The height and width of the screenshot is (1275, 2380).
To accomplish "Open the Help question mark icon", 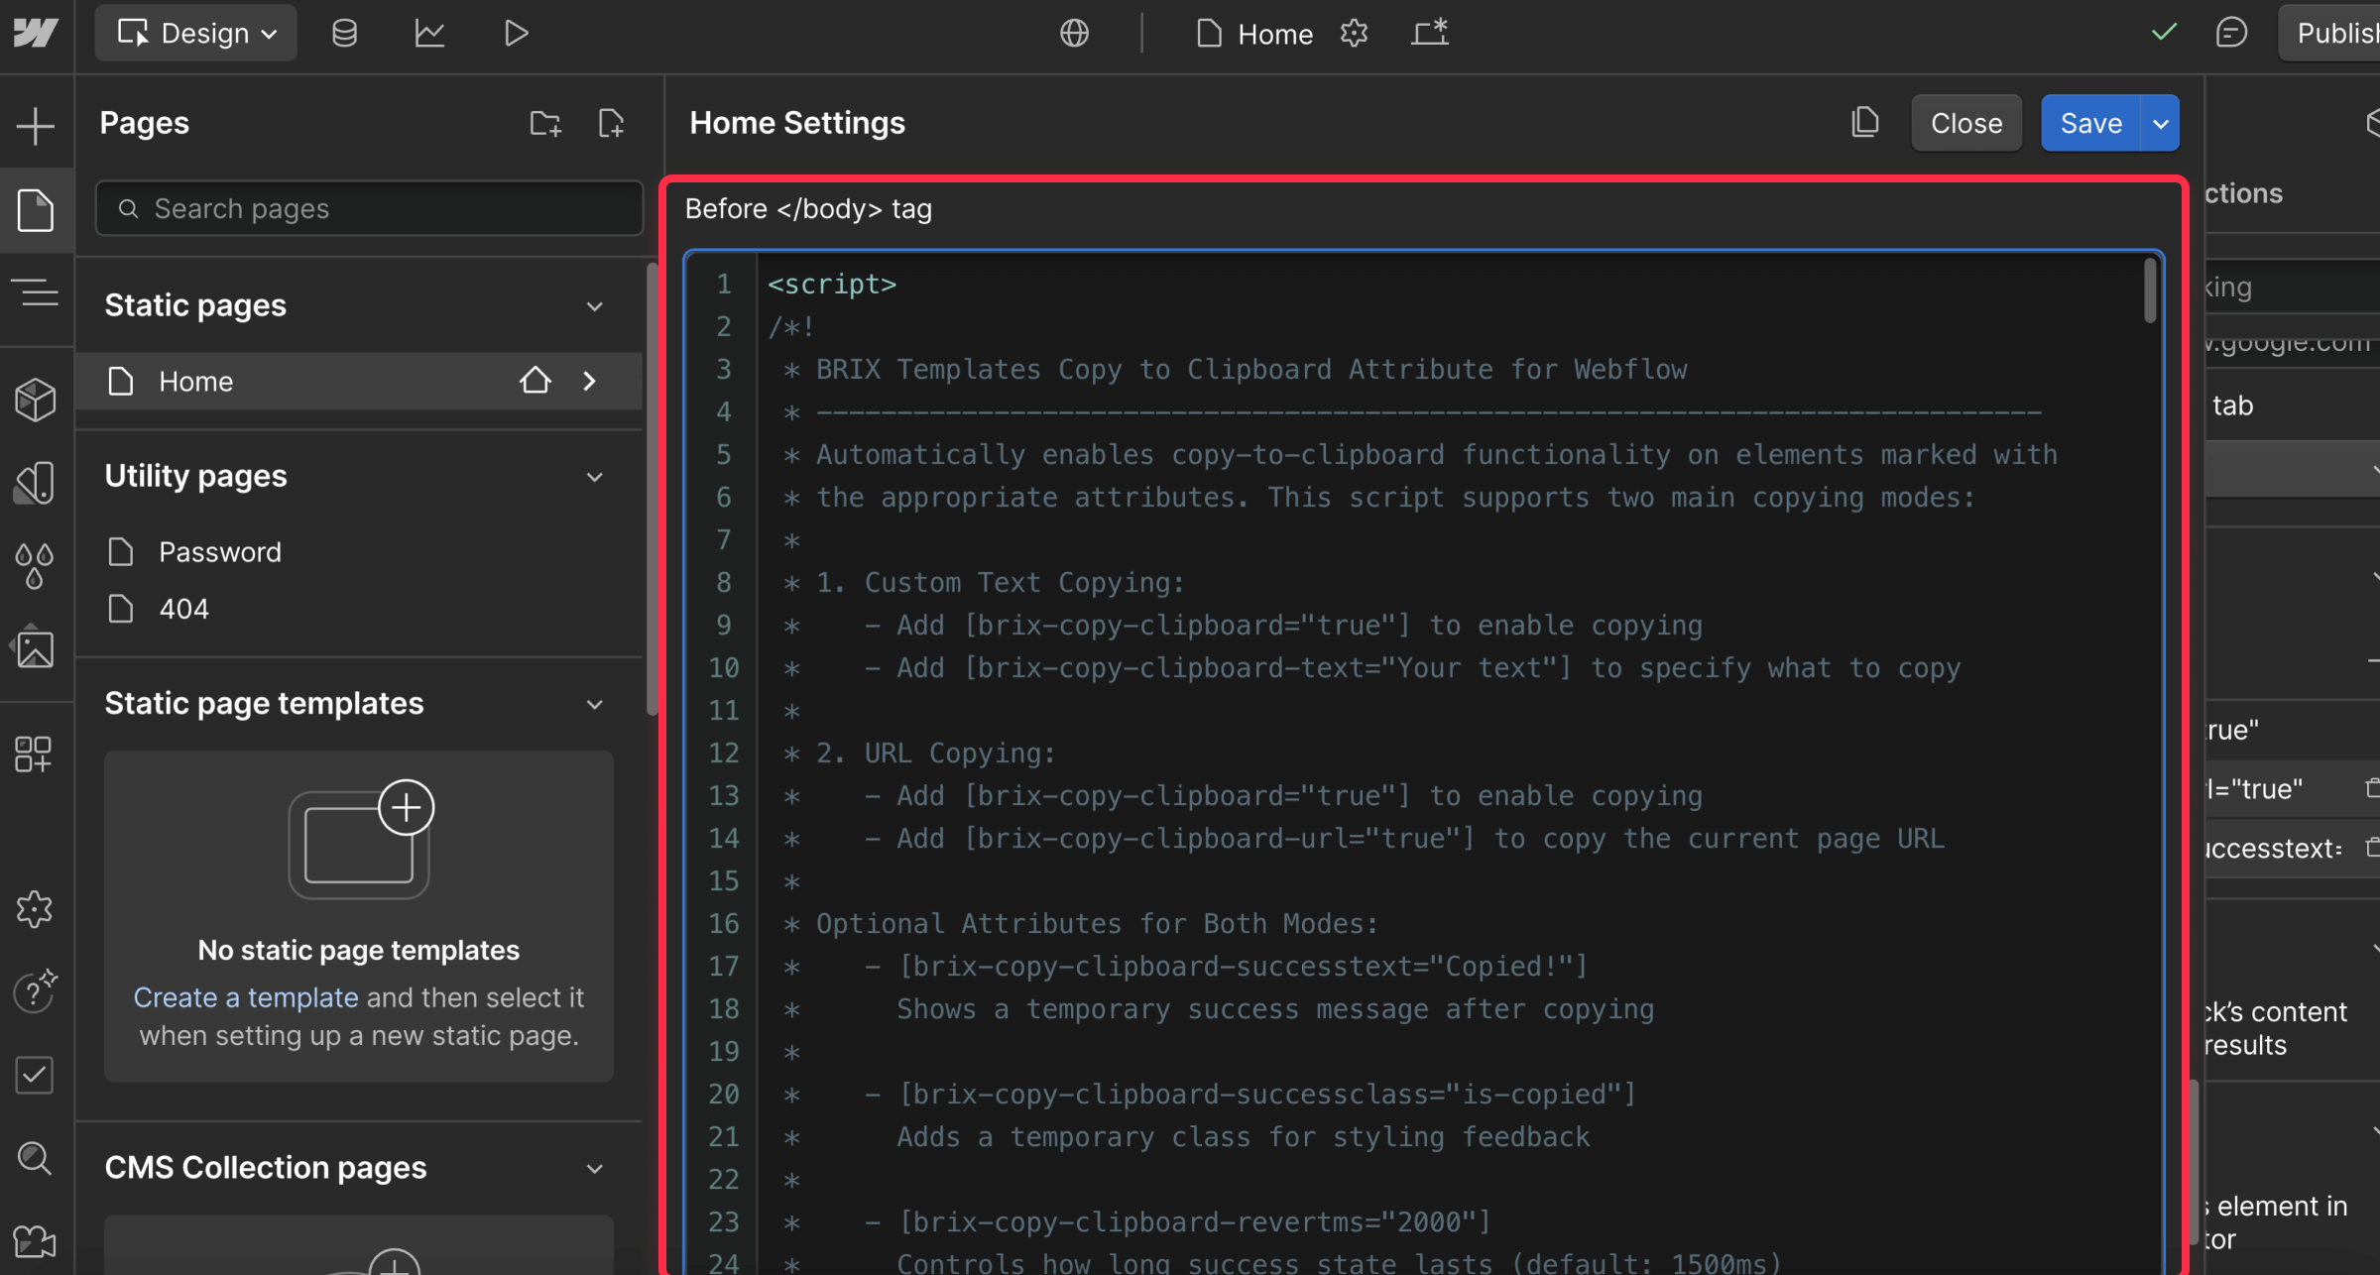I will [36, 991].
